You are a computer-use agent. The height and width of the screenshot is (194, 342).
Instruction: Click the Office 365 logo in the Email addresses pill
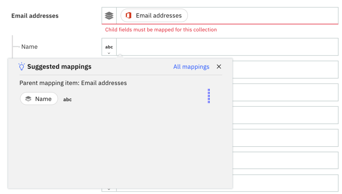click(128, 15)
